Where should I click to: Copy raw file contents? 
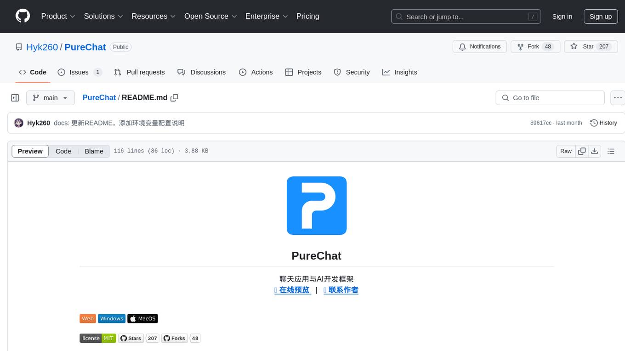tap(582, 151)
